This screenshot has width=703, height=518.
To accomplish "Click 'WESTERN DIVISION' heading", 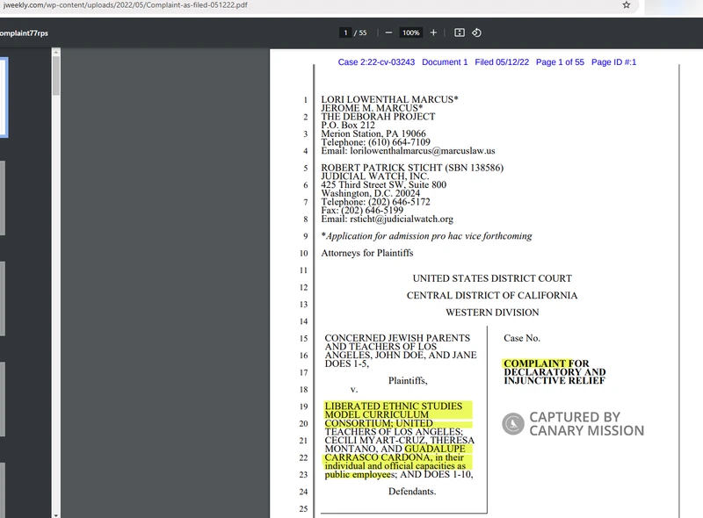I will tap(492, 313).
